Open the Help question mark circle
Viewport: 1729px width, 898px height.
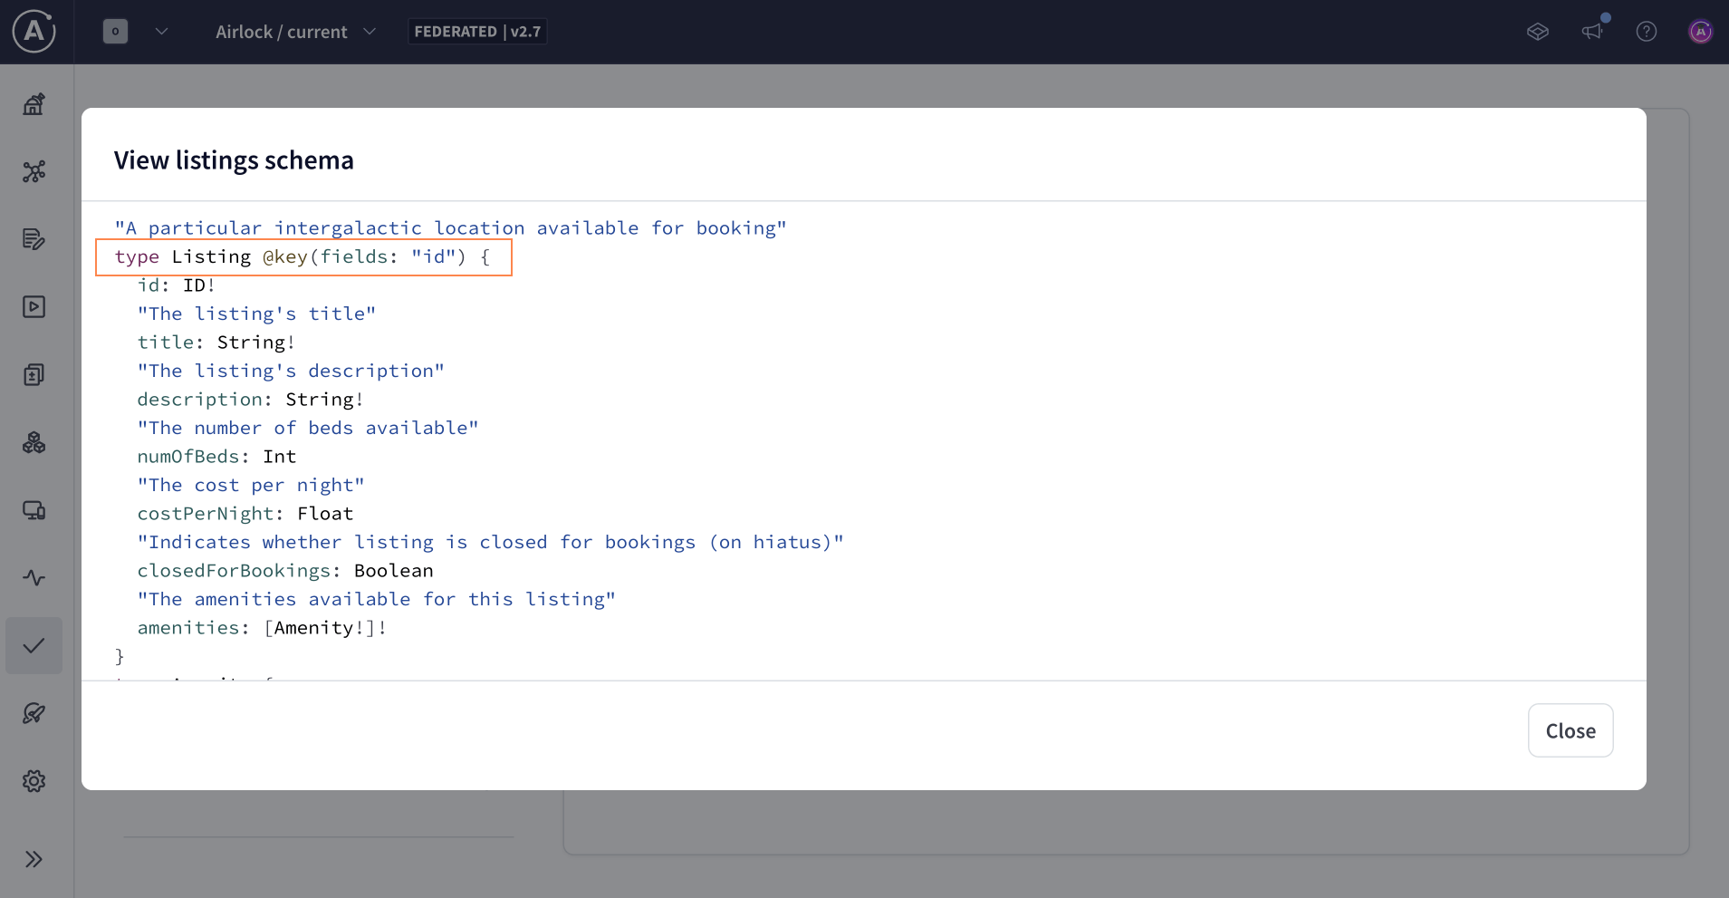[x=1646, y=32]
